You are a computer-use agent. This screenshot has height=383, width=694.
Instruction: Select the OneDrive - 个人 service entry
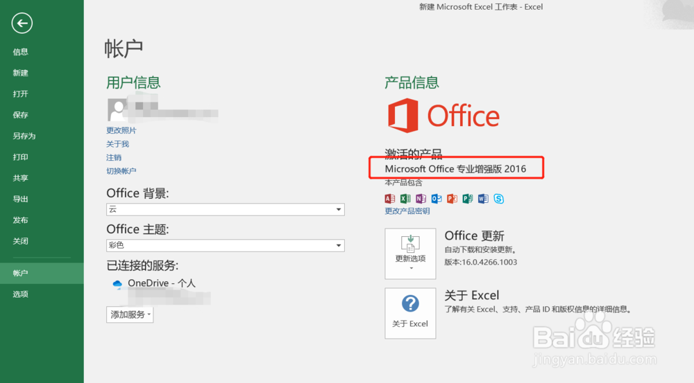pyautogui.click(x=162, y=283)
